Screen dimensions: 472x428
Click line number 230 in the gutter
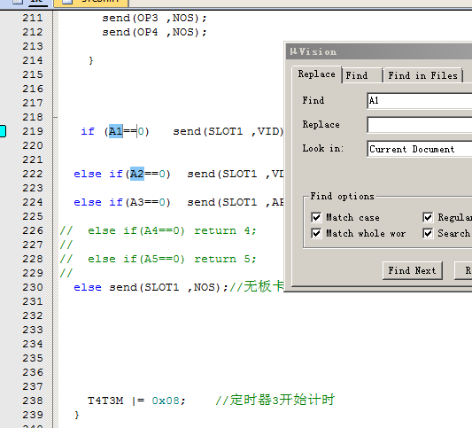(x=33, y=287)
